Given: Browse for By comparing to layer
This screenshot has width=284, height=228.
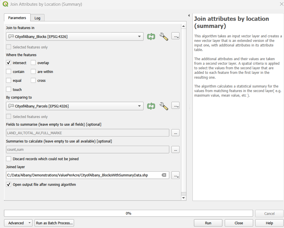Looking at the screenshot, I should pos(175,106).
